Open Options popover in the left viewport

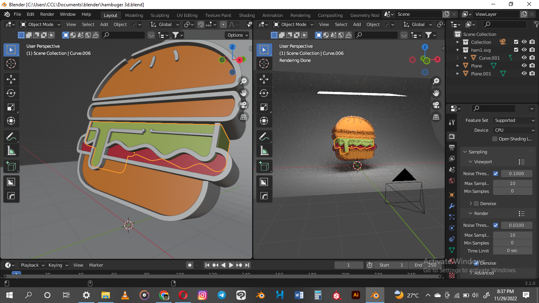(238, 35)
